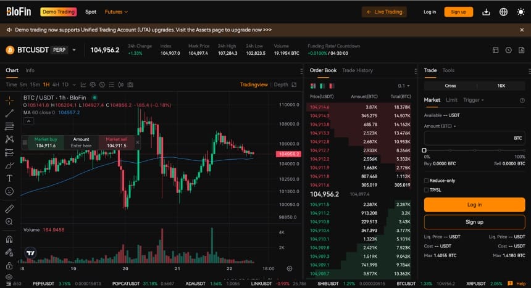Open the chart type selector icon
Screen dimensions: 531x288
83,84
